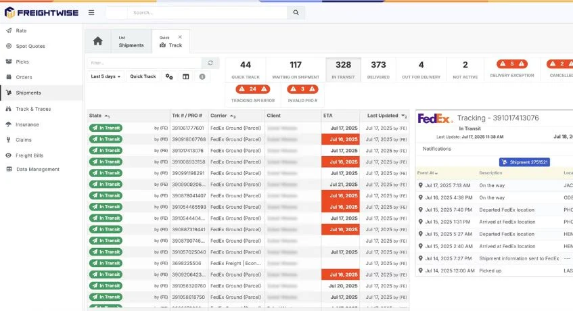Toggle the column layout icon

pos(185,76)
